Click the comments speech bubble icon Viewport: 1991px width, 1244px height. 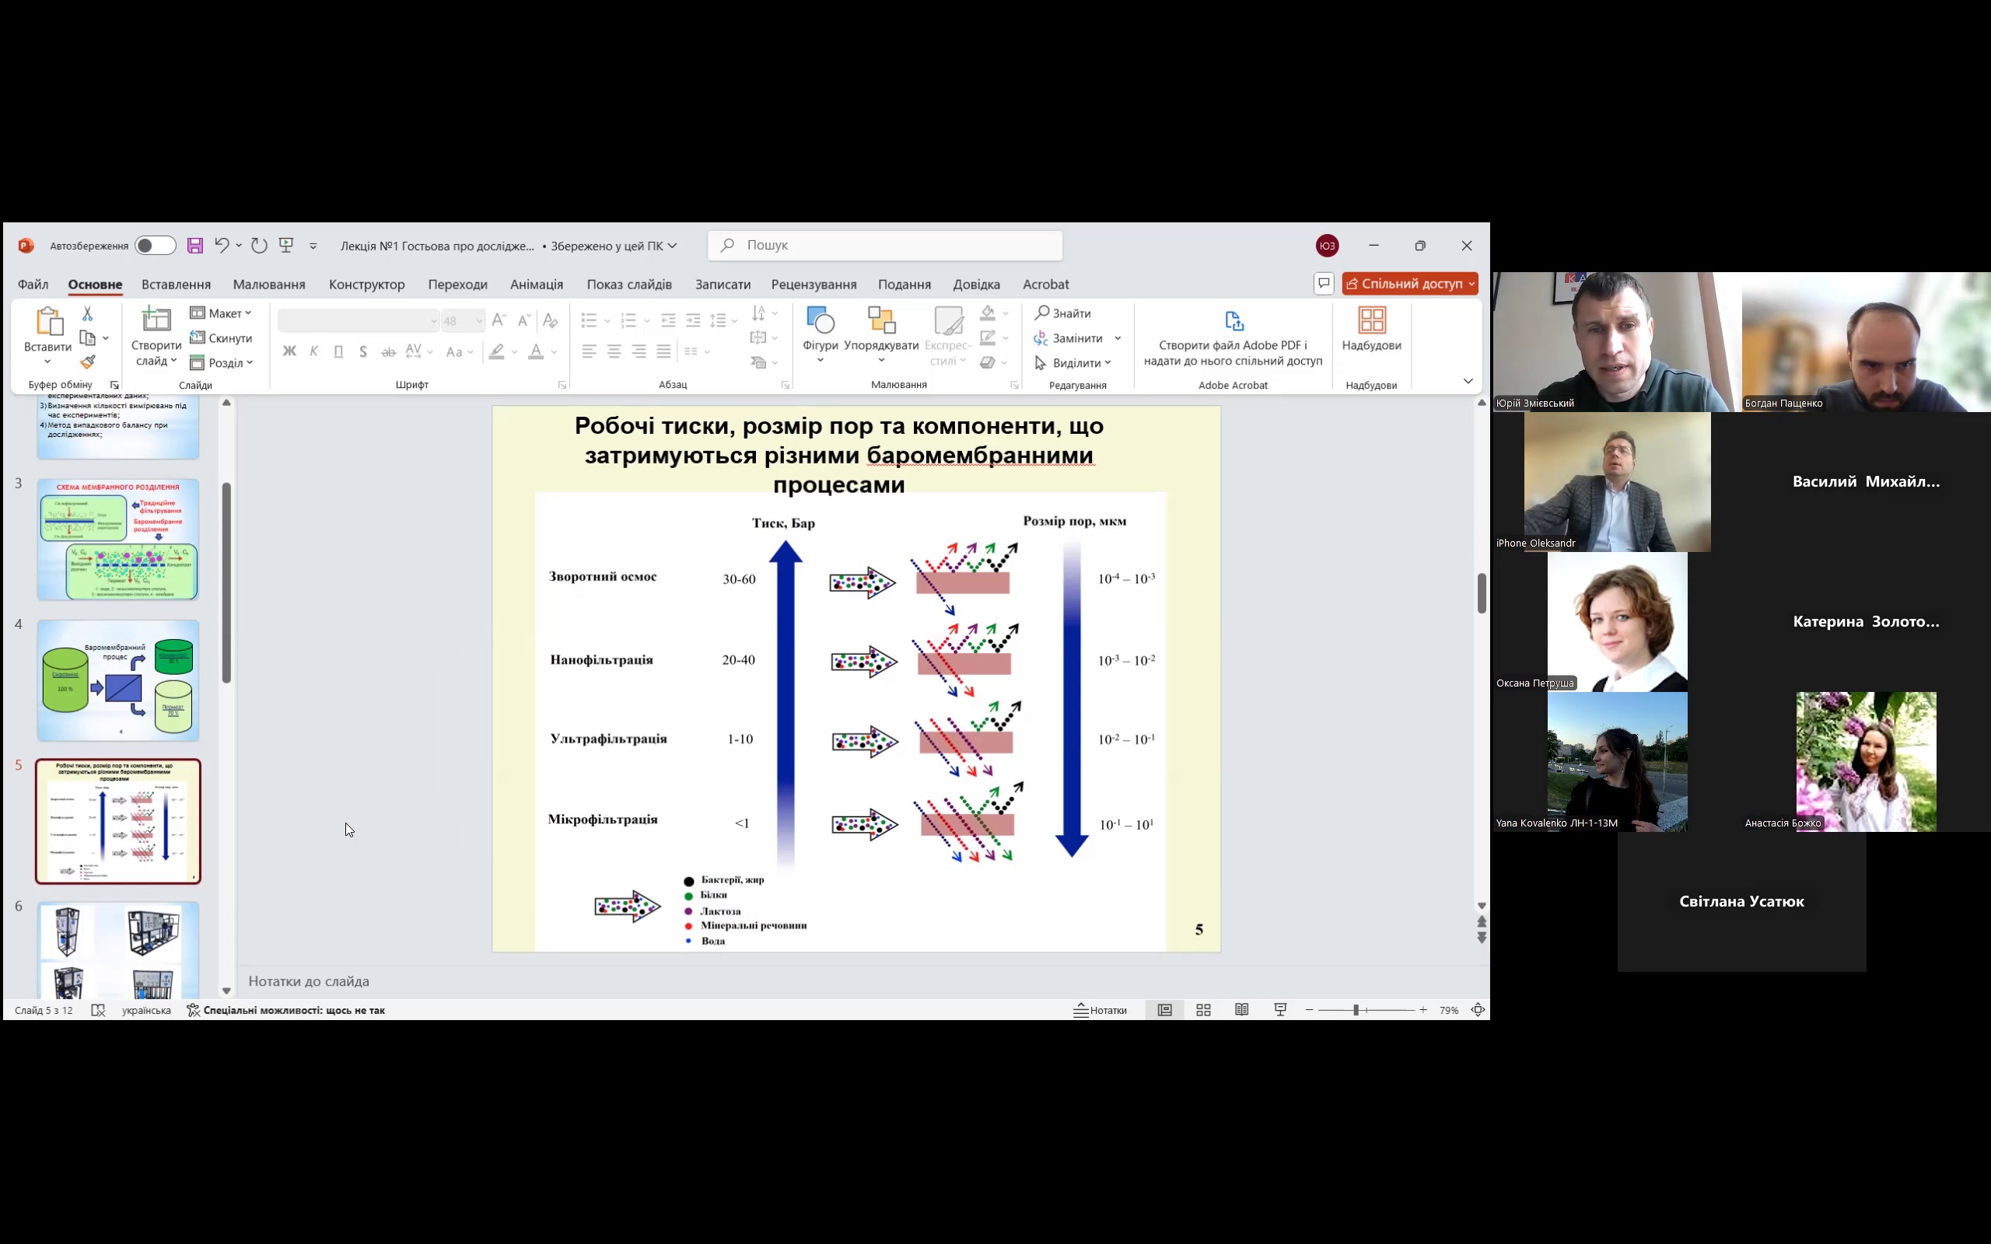1323,284
